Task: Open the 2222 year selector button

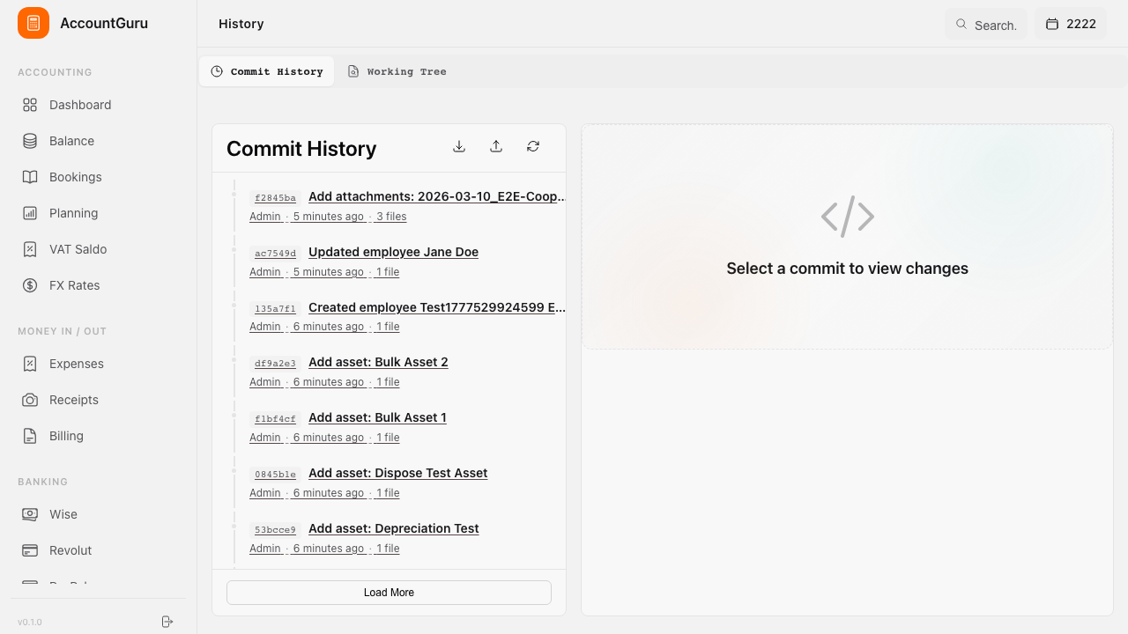Action: 1071,24
